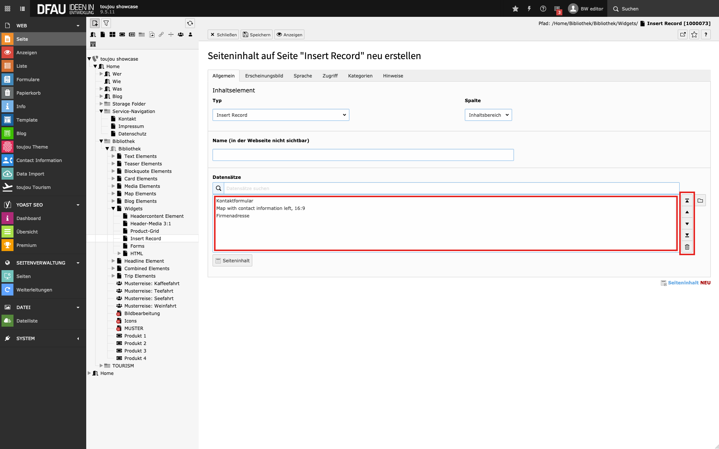Collapse the WEB module group
The width and height of the screenshot is (719, 449).
[x=78, y=26]
